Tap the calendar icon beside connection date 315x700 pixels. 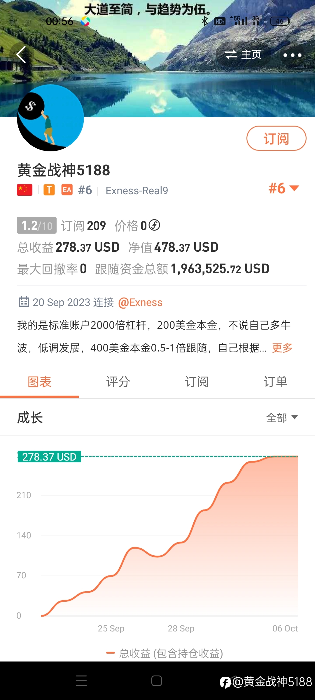click(x=24, y=302)
